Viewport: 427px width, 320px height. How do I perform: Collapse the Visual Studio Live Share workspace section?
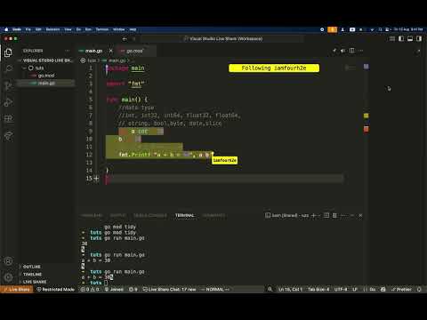46,60
